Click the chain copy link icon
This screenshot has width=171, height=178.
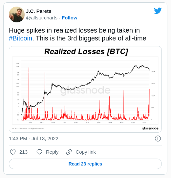point(69,152)
